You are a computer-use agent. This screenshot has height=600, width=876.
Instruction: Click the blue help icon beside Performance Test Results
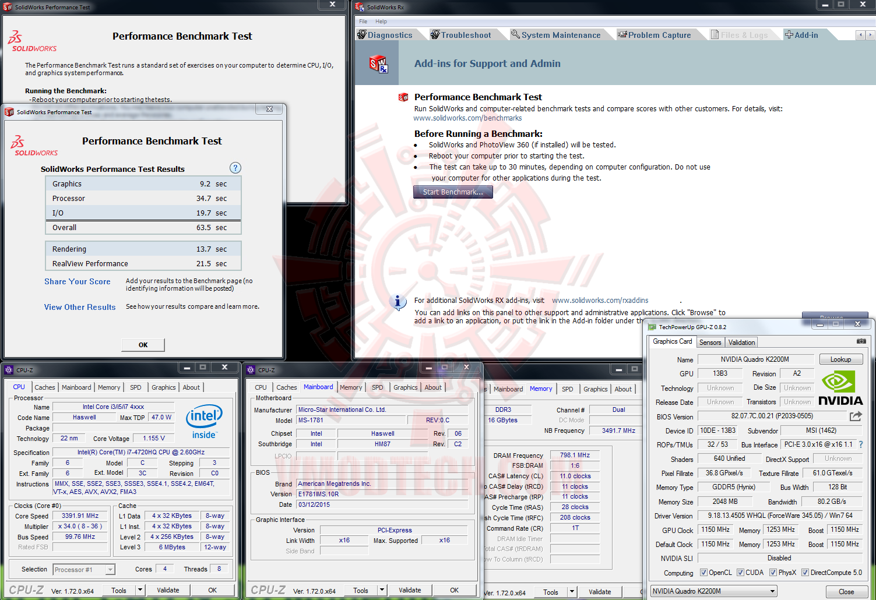tap(235, 168)
